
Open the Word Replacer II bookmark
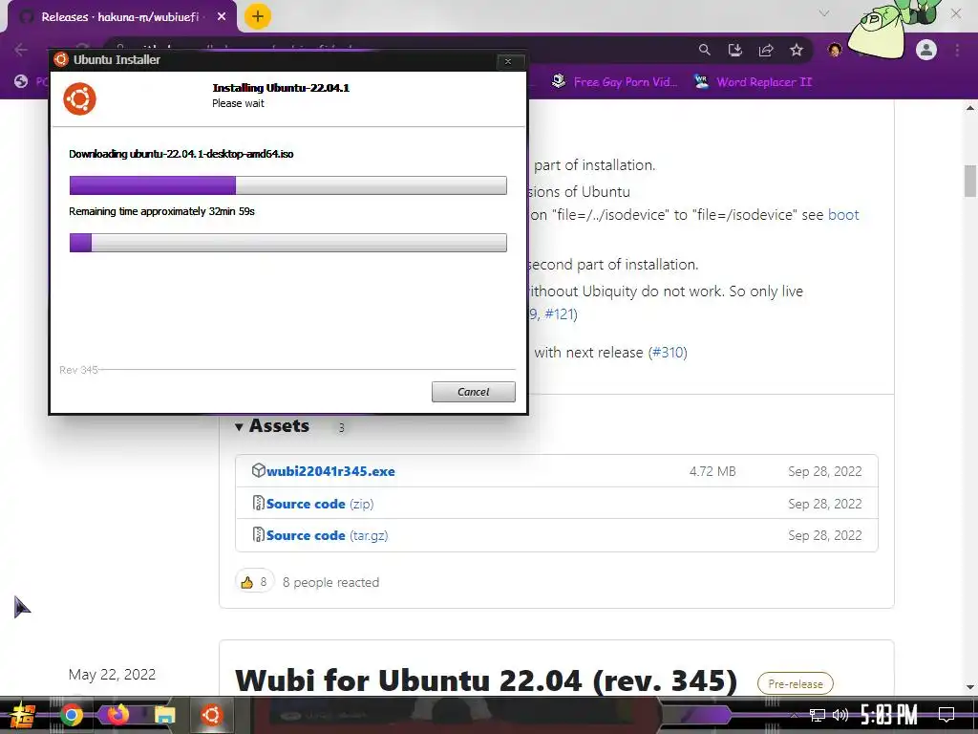coord(754,82)
